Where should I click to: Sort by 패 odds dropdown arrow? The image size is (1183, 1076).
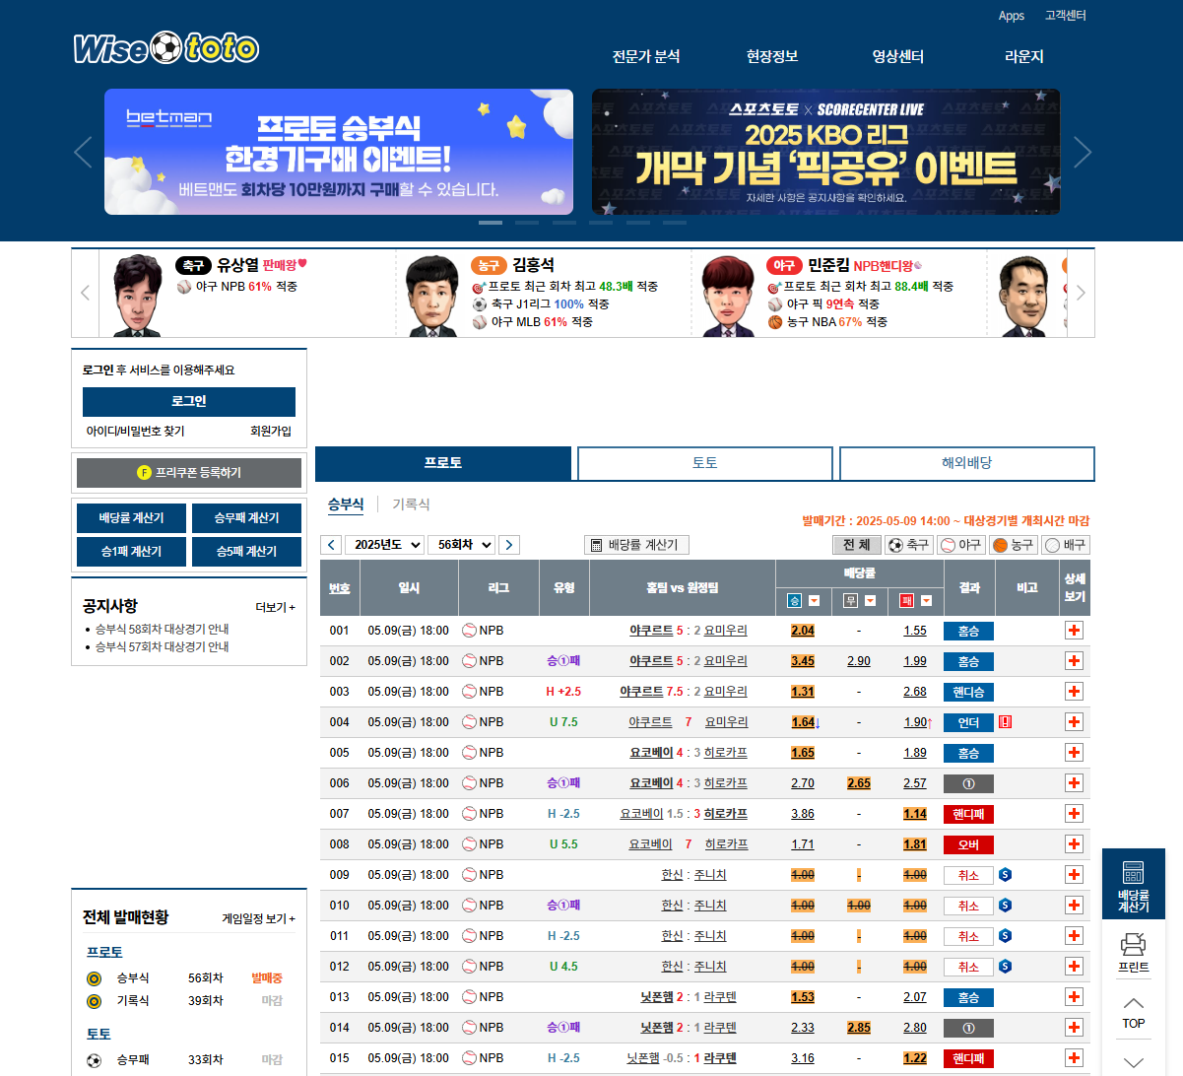click(x=926, y=600)
